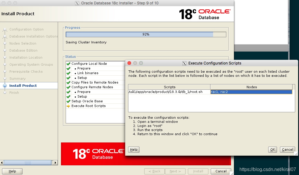Screen dimensions: 299x175
Task: Click green check next to Link binaries
Action: pyautogui.click(x=69, y=73)
